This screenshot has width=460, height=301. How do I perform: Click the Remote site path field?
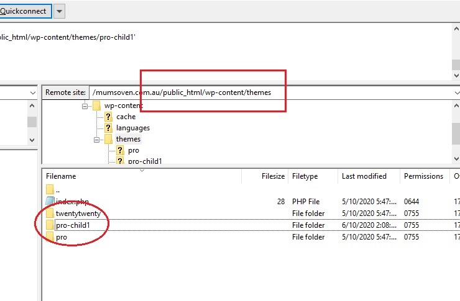click(272, 92)
